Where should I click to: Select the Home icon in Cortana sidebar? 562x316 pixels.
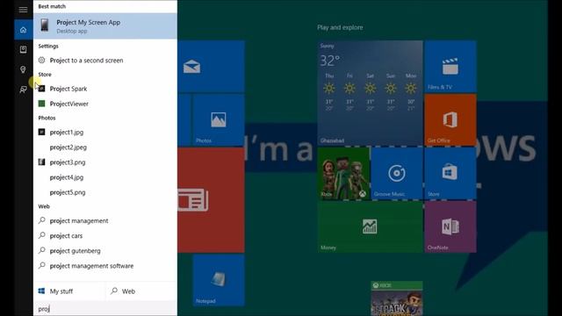pyautogui.click(x=24, y=30)
